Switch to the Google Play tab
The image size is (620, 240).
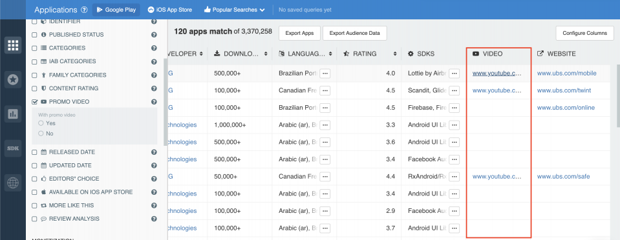point(116,10)
